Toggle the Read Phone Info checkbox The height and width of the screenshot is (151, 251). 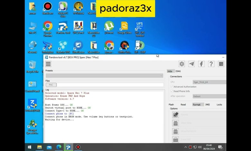click(172, 91)
